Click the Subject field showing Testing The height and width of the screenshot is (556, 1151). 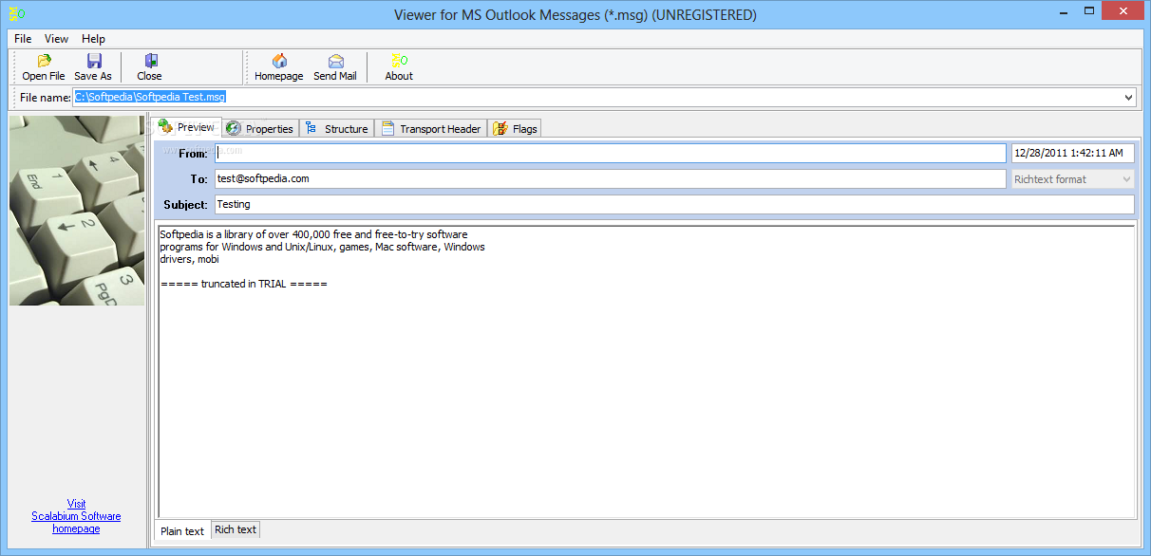coord(674,204)
